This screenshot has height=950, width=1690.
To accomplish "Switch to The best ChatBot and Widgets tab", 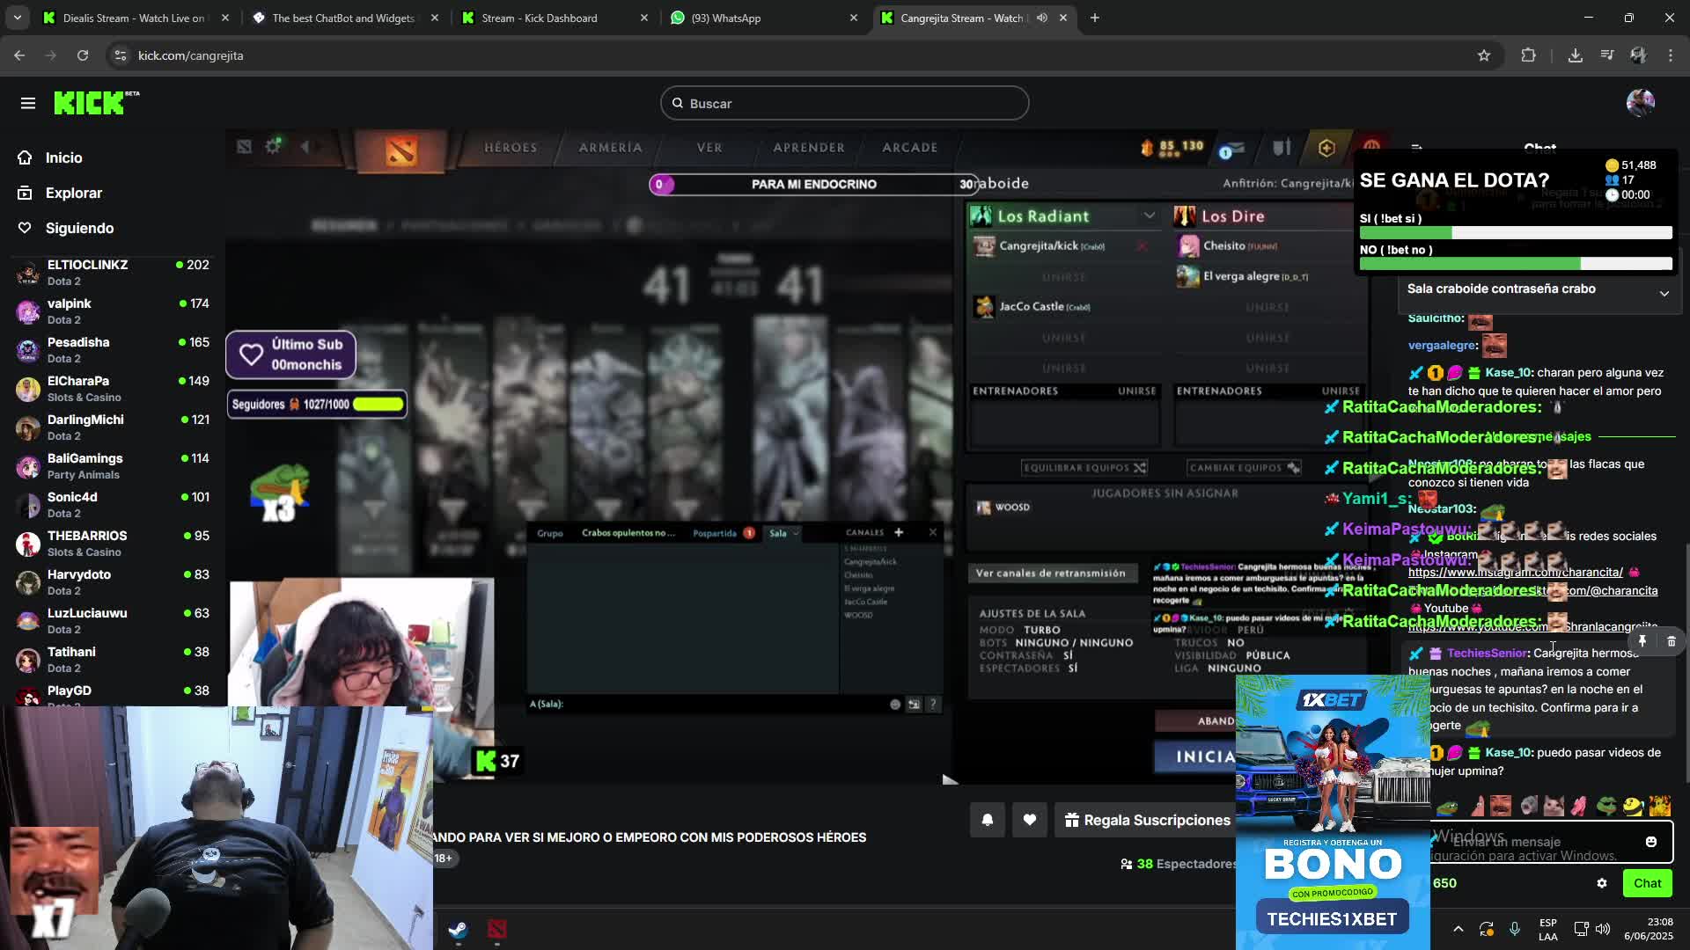I will (345, 18).
